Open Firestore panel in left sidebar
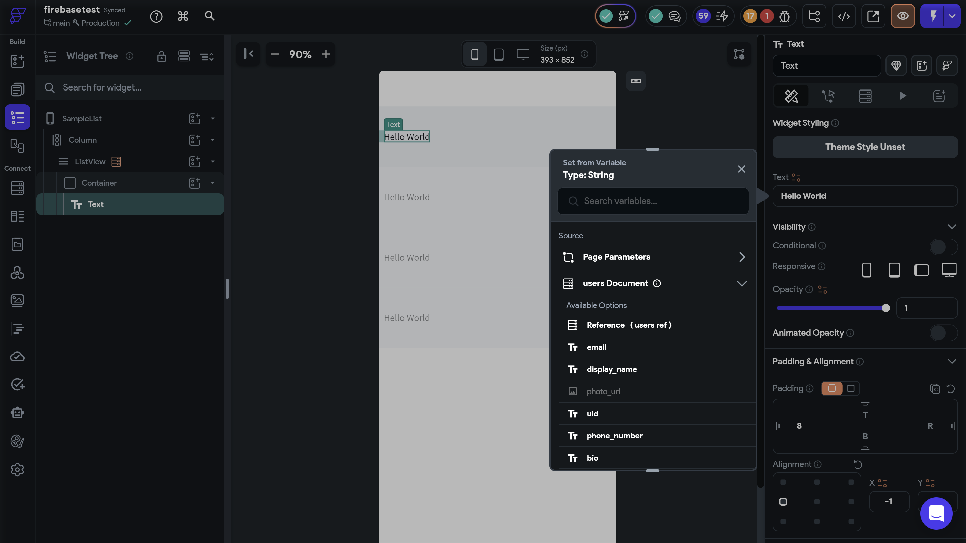Screen dimensions: 966x543 click(x=17, y=188)
